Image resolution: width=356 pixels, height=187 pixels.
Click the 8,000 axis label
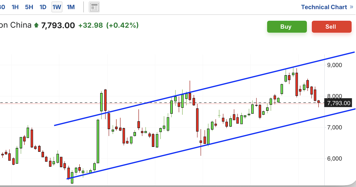pyautogui.click(x=335, y=96)
